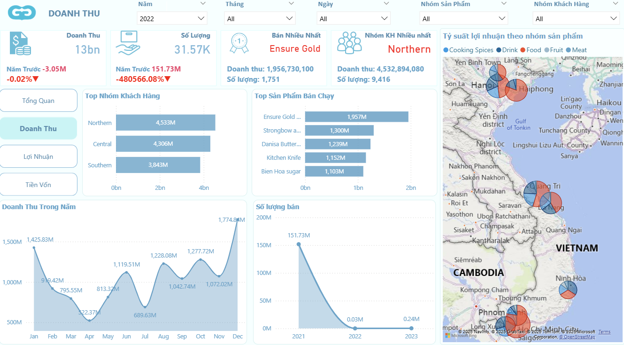Open the map Terms link
Viewport: 624px width, 345px height.
pyautogui.click(x=604, y=332)
